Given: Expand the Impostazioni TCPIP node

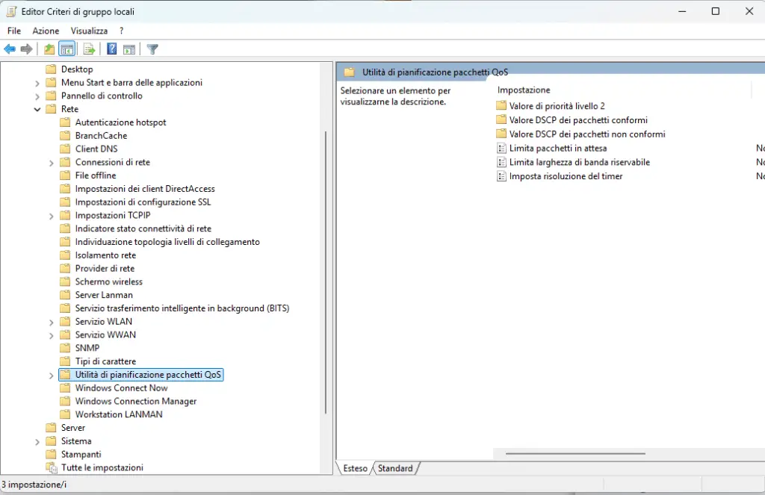Looking at the screenshot, I should pos(52,216).
